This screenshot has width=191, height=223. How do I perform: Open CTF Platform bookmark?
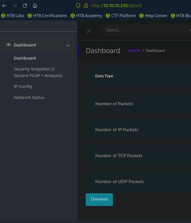click(121, 16)
